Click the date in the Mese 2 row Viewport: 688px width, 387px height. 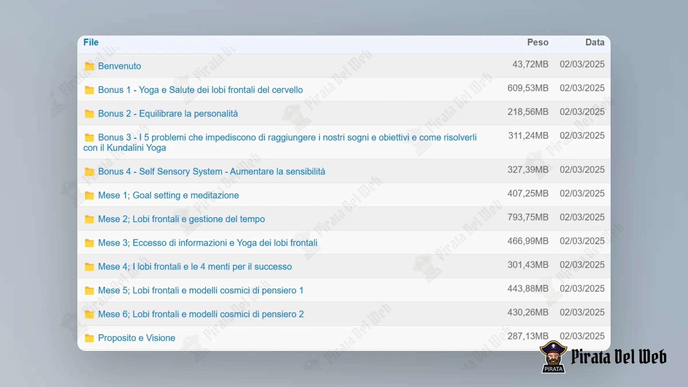point(582,217)
